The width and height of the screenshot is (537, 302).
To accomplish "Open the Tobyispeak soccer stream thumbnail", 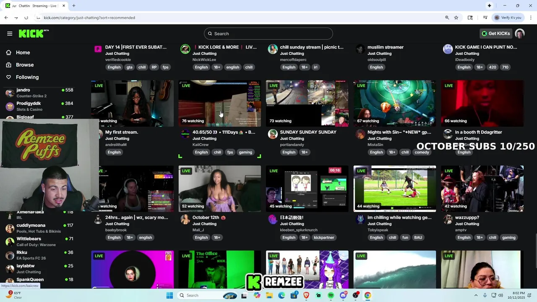I will (395, 189).
